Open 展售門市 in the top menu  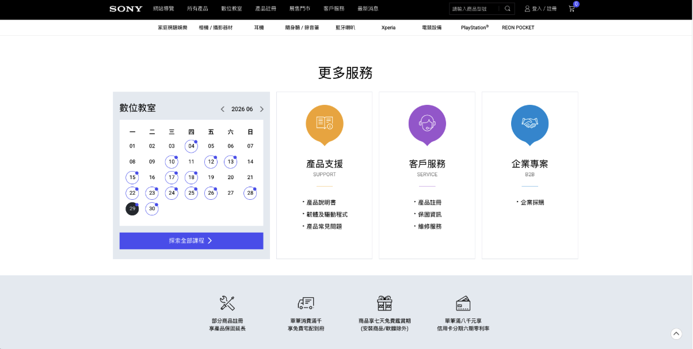299,9
